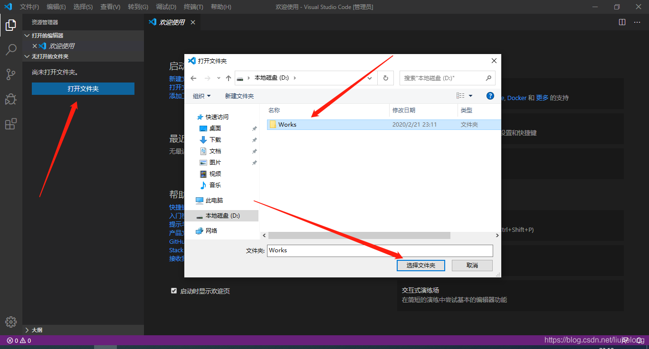Expand the 大纲 section
This screenshot has height=349, width=649.
[x=27, y=330]
